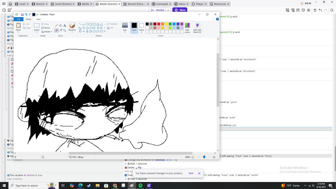Screen dimensions: 336x189
Task: Open Spotify from the Windows taskbar
Action: click(x=141, y=186)
